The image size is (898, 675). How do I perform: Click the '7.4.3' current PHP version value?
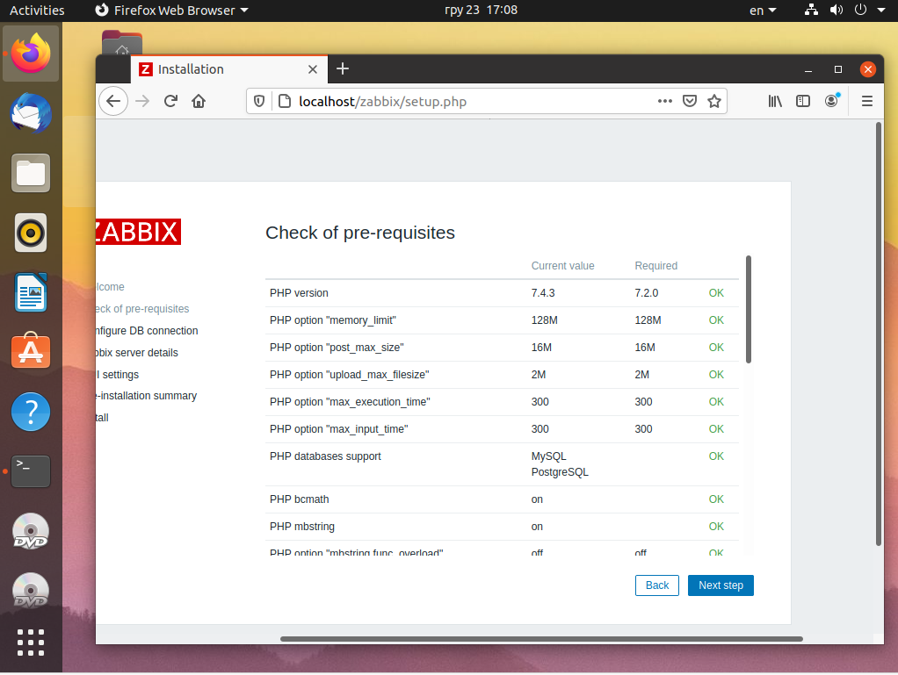(x=543, y=293)
